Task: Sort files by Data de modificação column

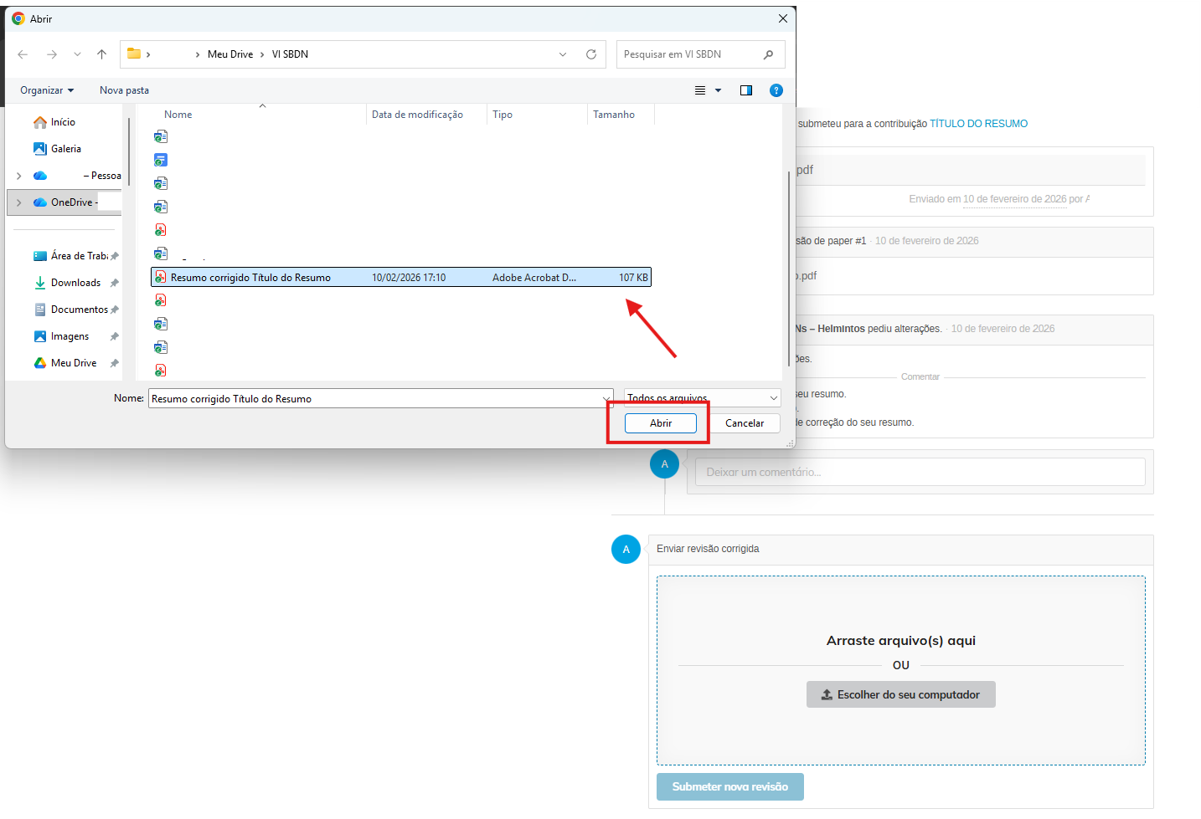Action: point(417,115)
